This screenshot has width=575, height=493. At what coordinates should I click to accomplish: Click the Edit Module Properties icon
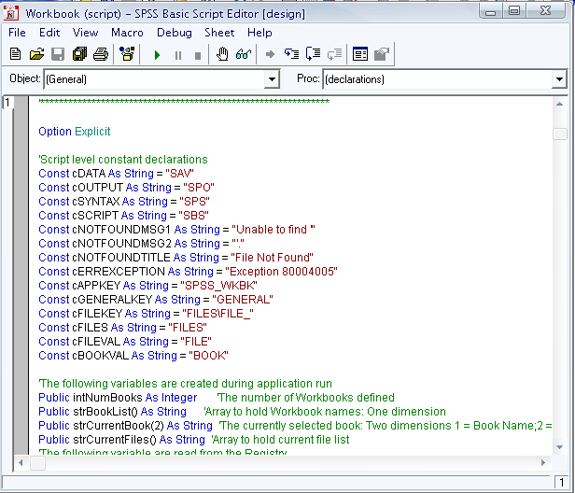pos(382,54)
